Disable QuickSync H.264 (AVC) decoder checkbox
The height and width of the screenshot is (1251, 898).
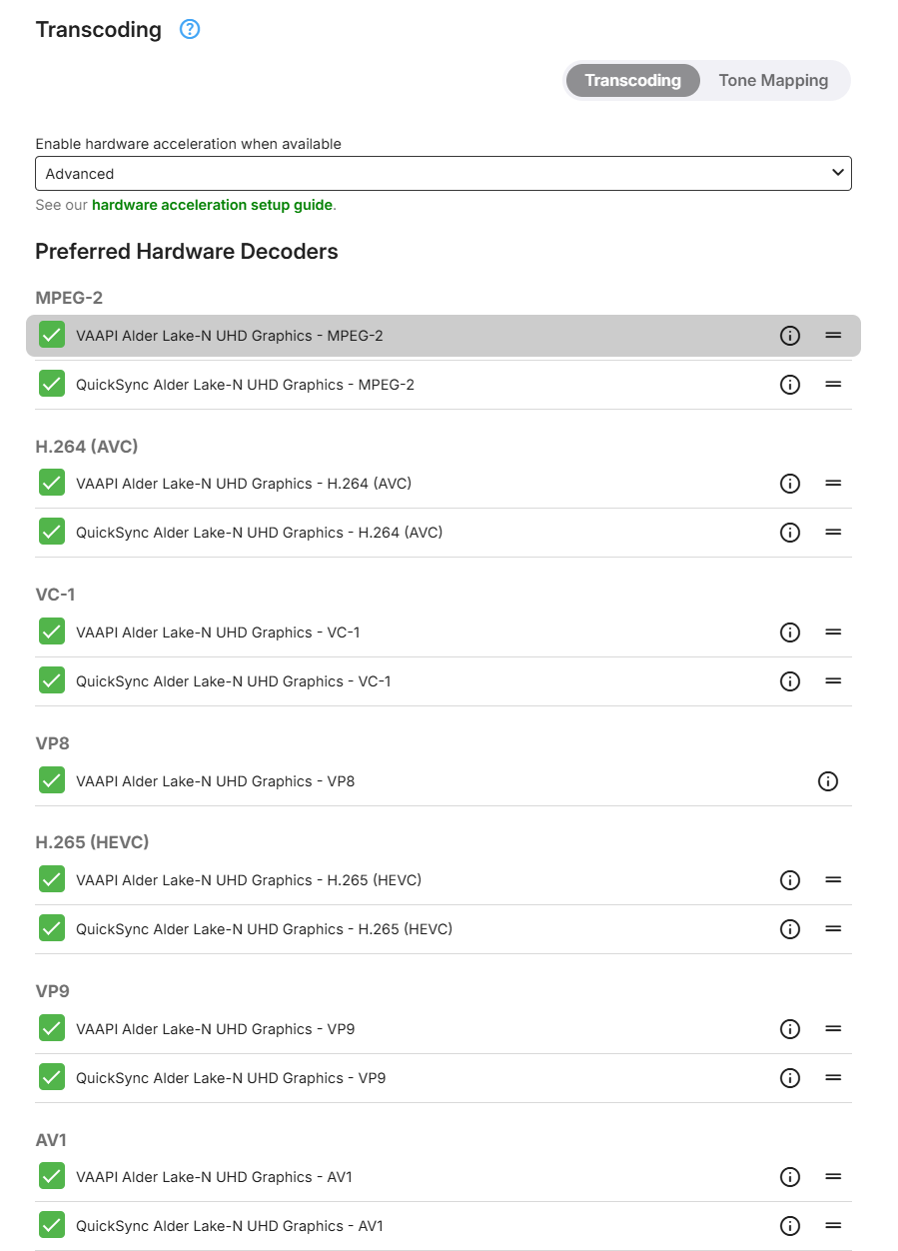52,532
